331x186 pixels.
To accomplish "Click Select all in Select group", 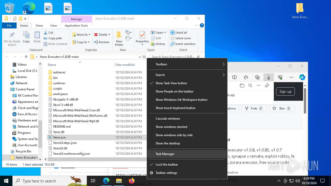I will point(179,33).
